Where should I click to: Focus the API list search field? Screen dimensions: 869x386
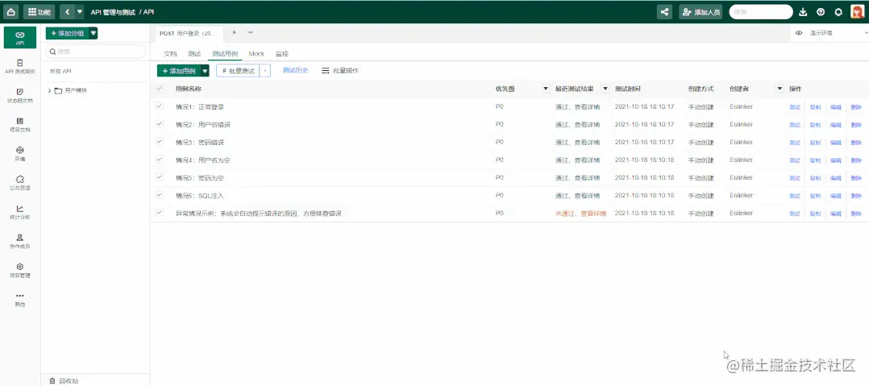[x=95, y=52]
